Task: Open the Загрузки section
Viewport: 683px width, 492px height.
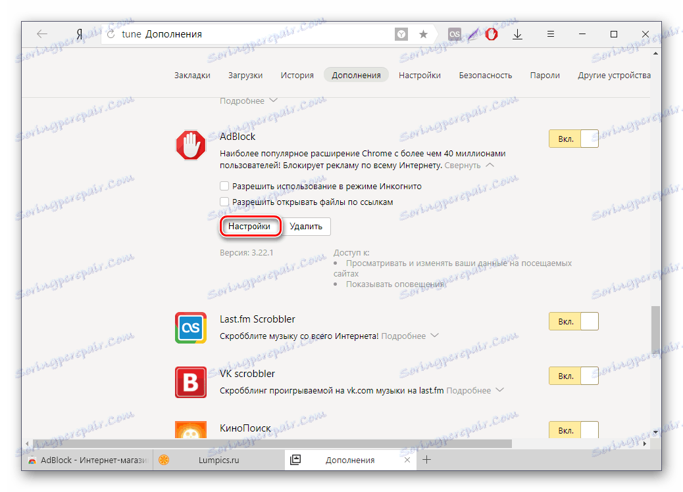Action: click(245, 76)
